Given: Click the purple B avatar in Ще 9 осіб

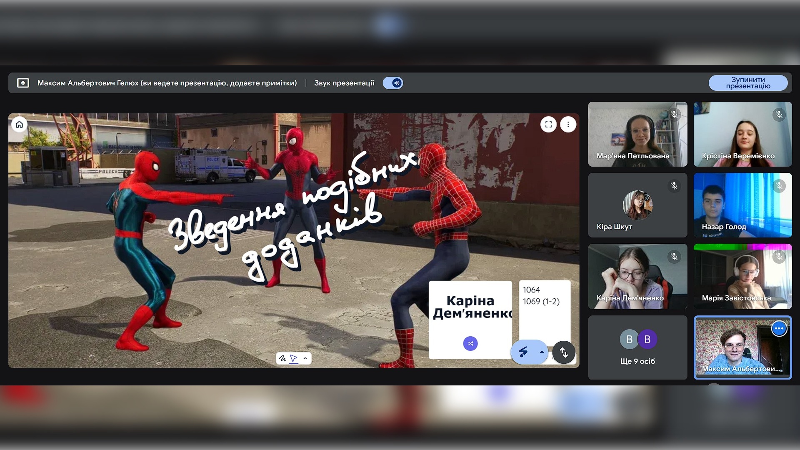Looking at the screenshot, I should click(x=647, y=339).
